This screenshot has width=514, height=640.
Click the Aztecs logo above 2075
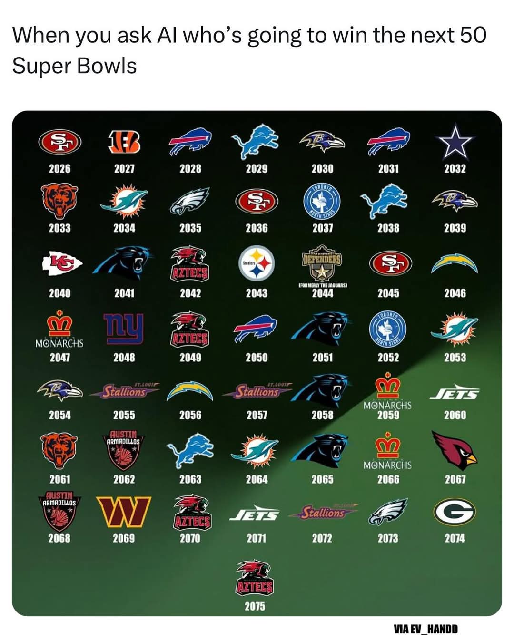(255, 578)
